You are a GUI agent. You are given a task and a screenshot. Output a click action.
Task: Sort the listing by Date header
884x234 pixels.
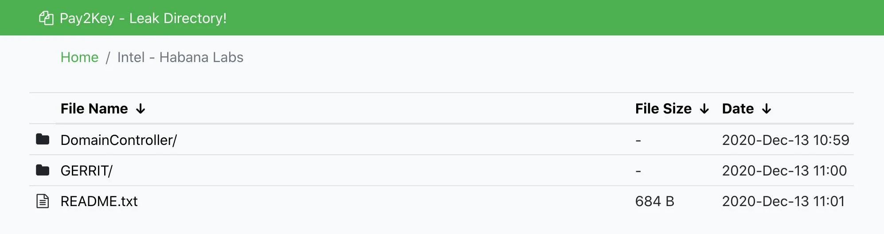pos(738,109)
